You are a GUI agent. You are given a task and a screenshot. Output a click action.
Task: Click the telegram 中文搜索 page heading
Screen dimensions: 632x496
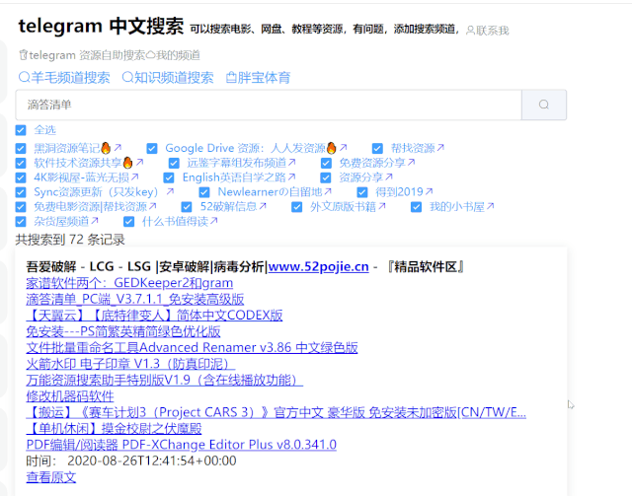tap(101, 27)
